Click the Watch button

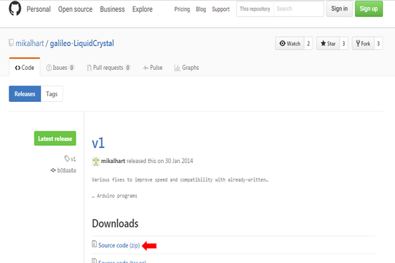click(290, 43)
